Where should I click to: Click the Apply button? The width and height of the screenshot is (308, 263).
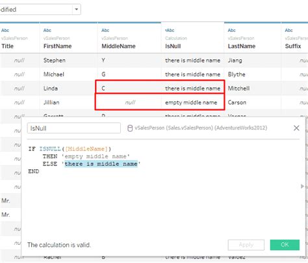(x=246, y=245)
